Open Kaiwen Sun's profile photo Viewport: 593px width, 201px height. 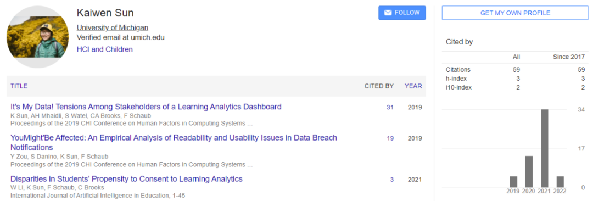pyautogui.click(x=38, y=37)
